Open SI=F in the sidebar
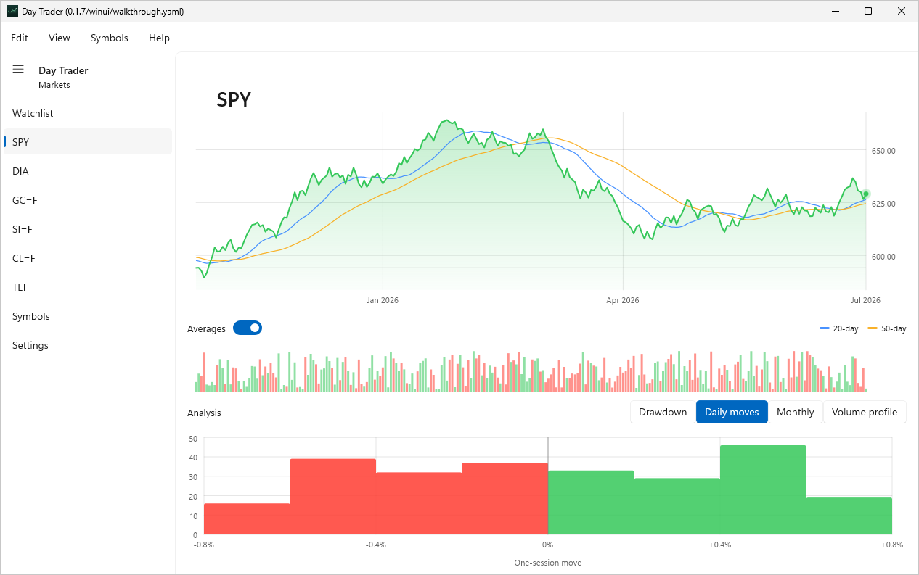 pos(88,229)
